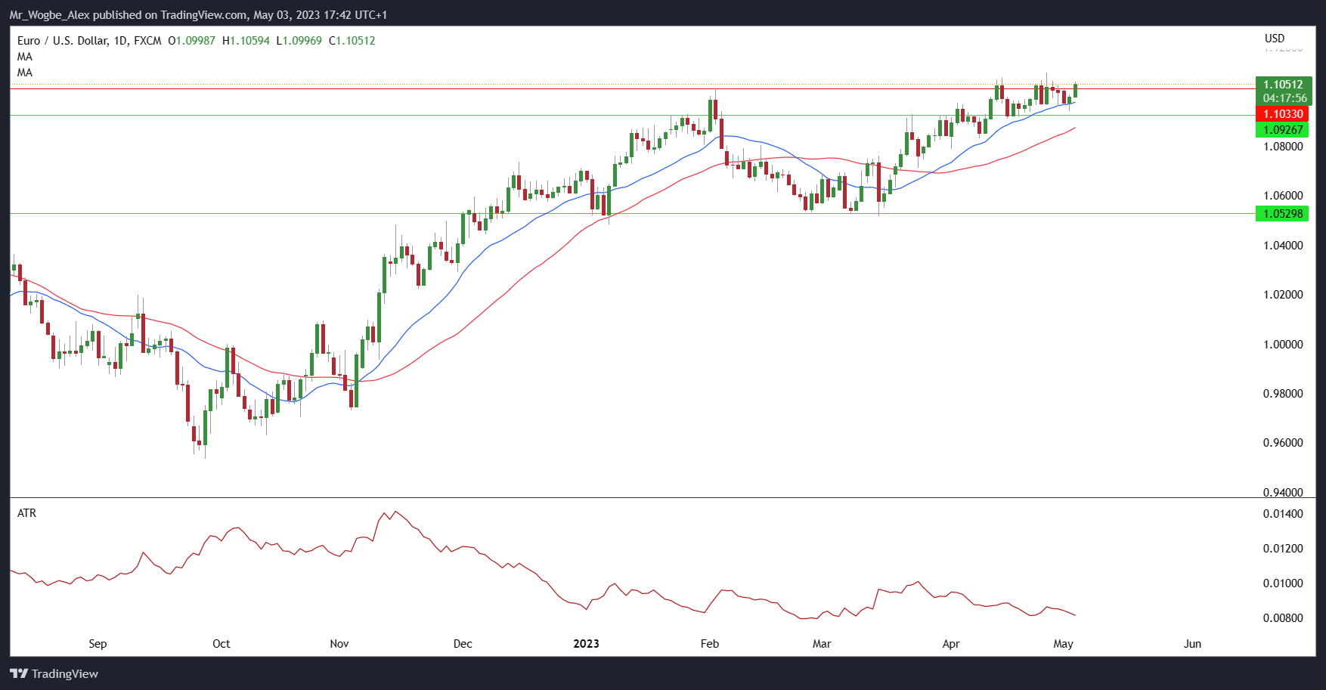Click the low value L1.09969

coord(299,41)
